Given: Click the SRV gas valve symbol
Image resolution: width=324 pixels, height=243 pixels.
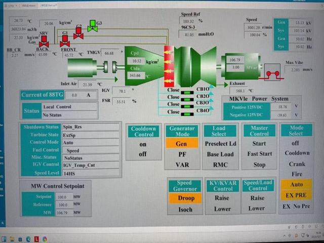Looking at the screenshot, I should 44,44.
